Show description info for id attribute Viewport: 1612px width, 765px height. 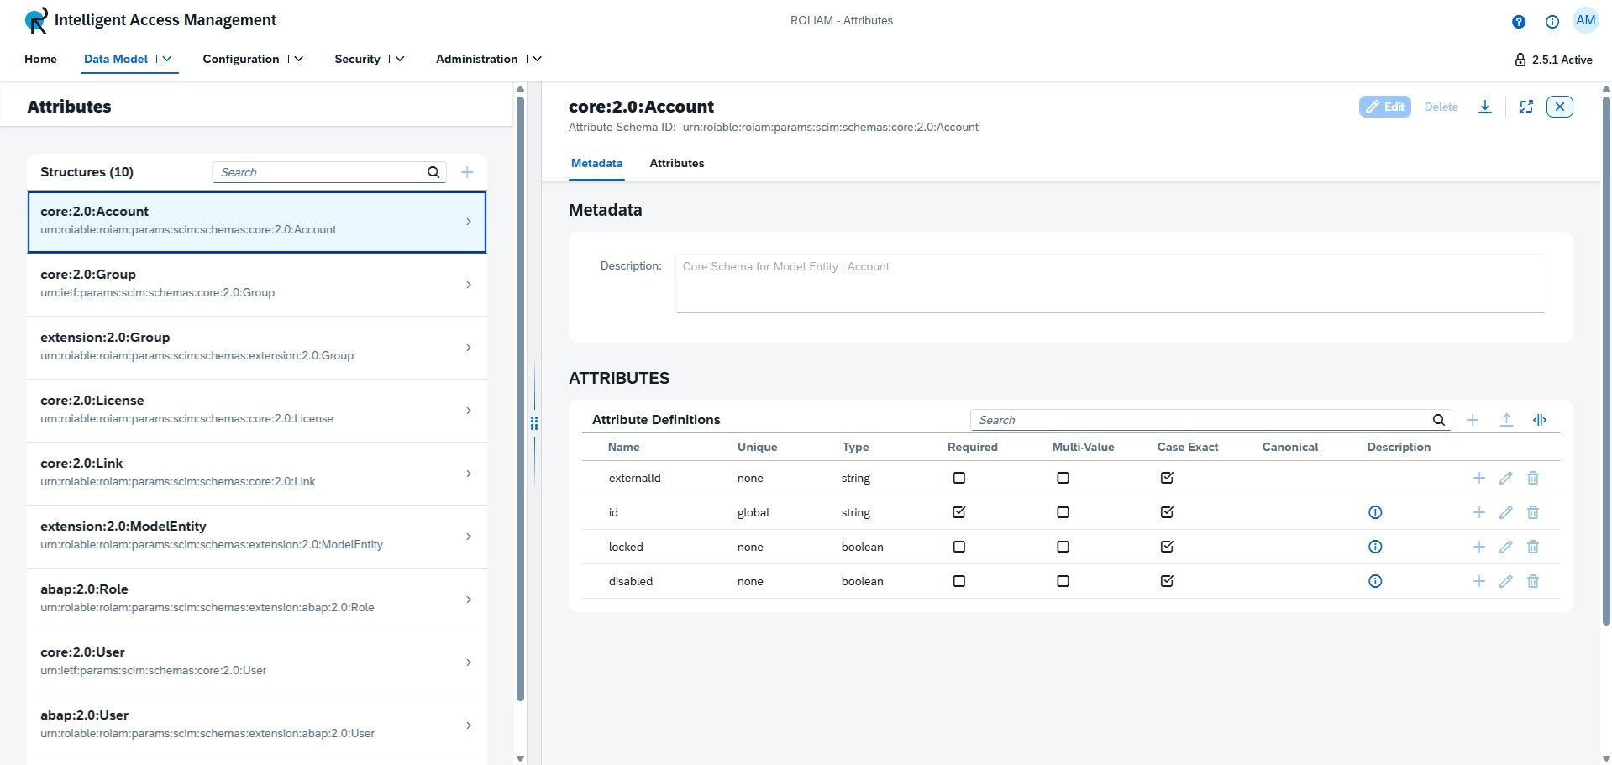(x=1375, y=512)
